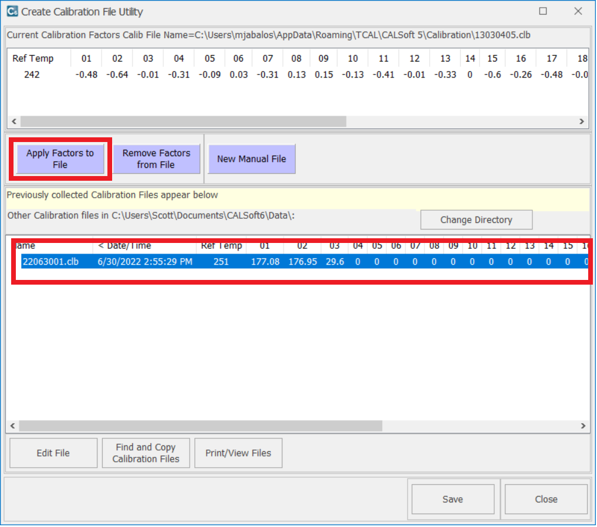597x527 pixels.
Task: Click Apply Factors to File
Action: click(61, 158)
